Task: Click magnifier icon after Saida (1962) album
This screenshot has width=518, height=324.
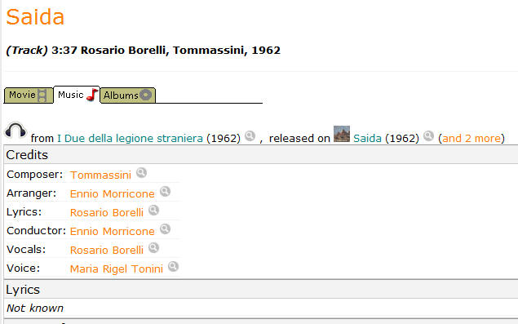Action: 428,135
